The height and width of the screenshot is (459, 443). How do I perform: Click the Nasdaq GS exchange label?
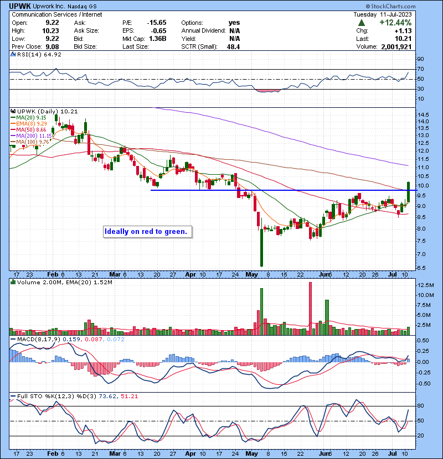(x=82, y=6)
